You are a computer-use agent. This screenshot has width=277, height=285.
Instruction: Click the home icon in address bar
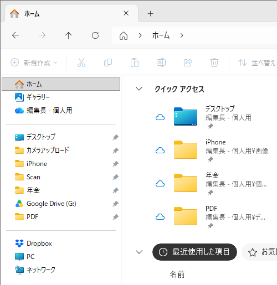tap(124, 35)
